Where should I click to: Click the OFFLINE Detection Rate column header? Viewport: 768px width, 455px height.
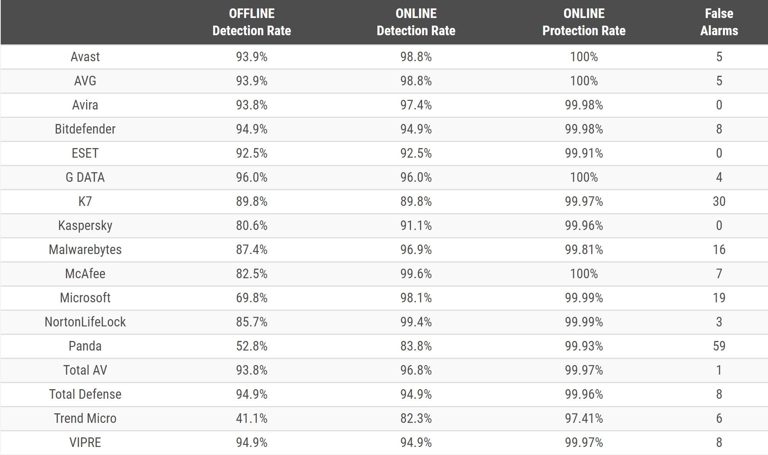251,22
